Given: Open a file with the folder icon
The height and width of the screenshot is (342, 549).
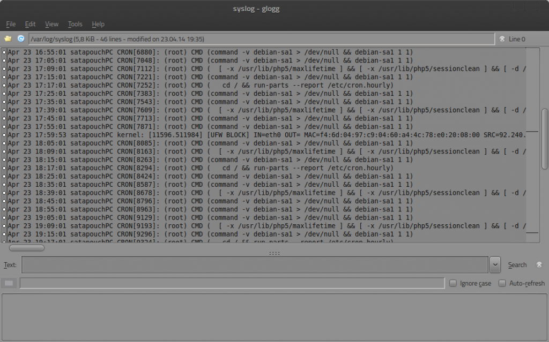Looking at the screenshot, I should [8, 39].
